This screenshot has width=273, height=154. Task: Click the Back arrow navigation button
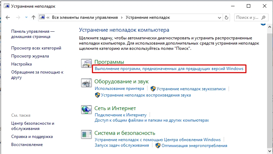pos(8,17)
